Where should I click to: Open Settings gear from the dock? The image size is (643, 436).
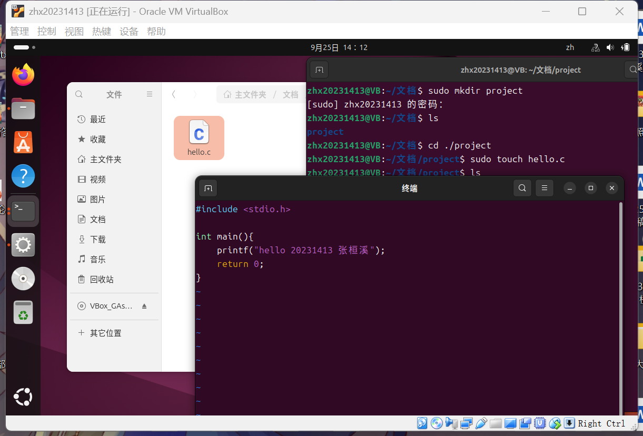23,245
